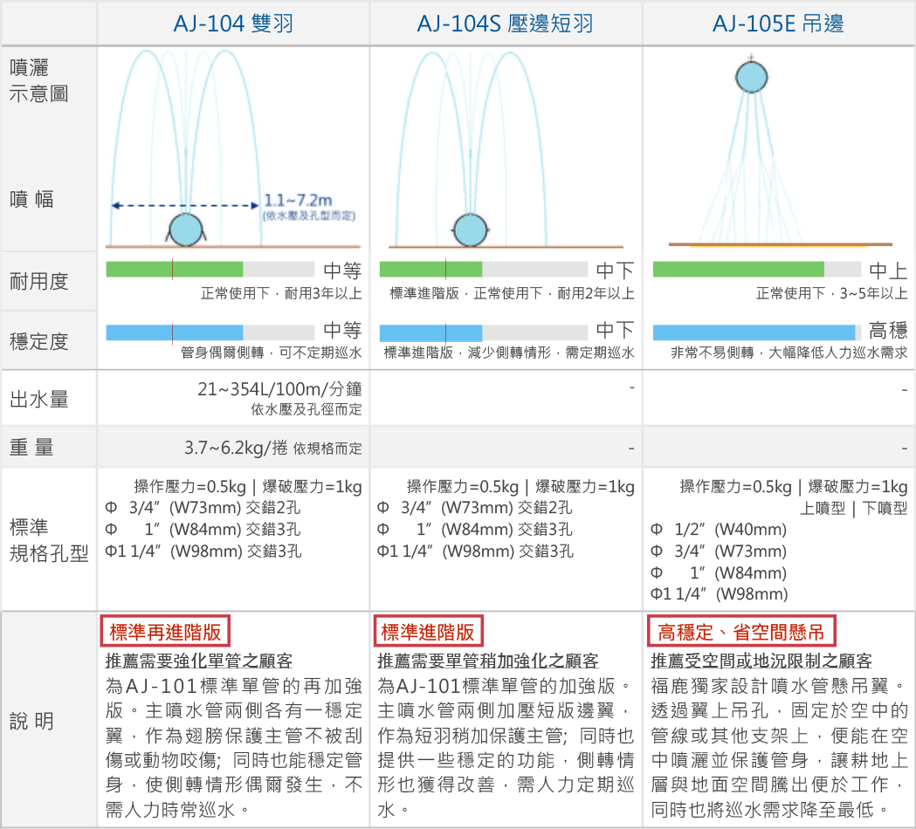Click the AJ-105E Φ 3/4″ (W73mm) line
Screen dimensions: 916x829
coord(719,552)
